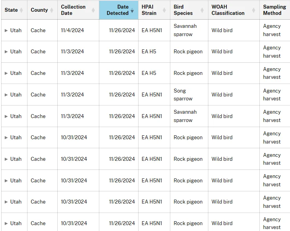Expand the third row, second Rock pigeon EA H5

coord(6,73)
